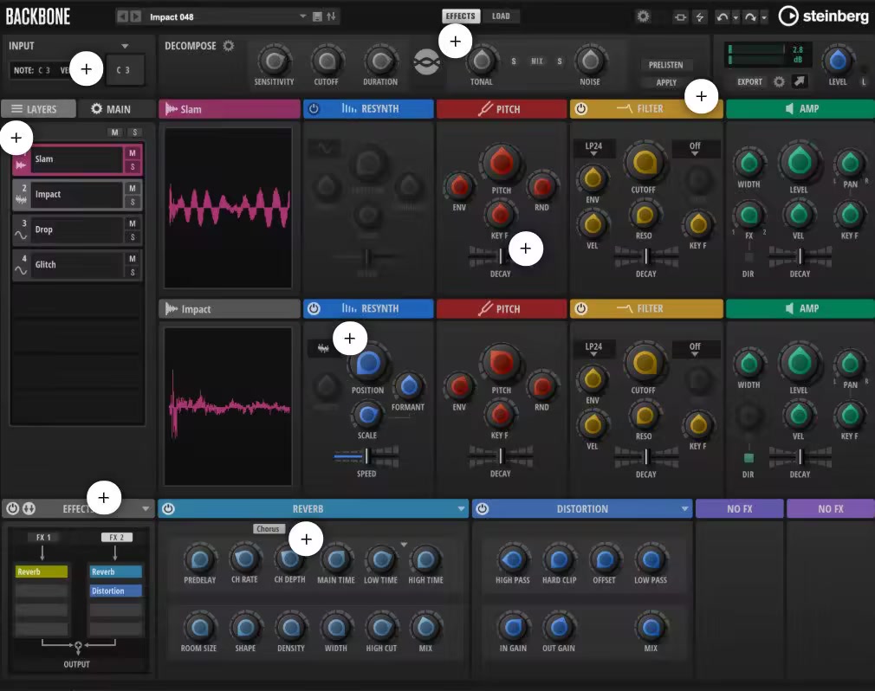The width and height of the screenshot is (875, 691).
Task: Toggle the Reverb effect power button
Action: pos(169,508)
